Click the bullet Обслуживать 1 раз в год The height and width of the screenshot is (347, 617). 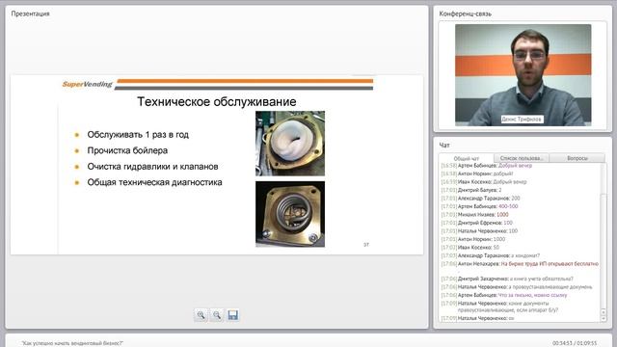tap(138, 135)
